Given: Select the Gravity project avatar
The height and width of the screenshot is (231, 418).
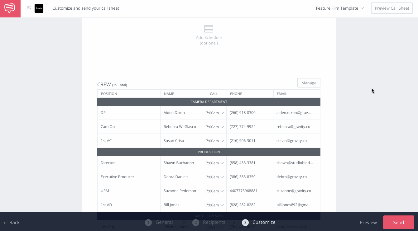Looking at the screenshot, I should click(39, 8).
